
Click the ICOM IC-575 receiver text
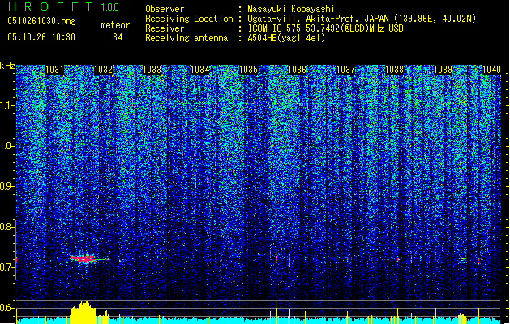point(325,28)
